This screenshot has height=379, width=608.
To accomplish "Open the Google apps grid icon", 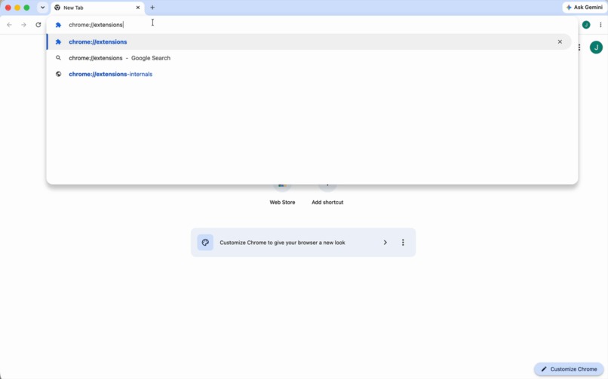I will click(x=579, y=47).
